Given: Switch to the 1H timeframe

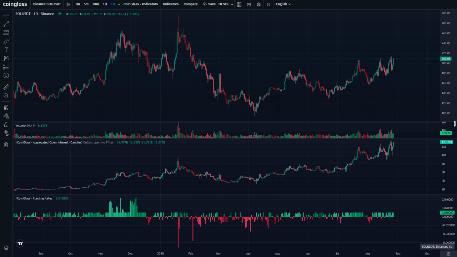Looking at the screenshot, I should point(105,4).
